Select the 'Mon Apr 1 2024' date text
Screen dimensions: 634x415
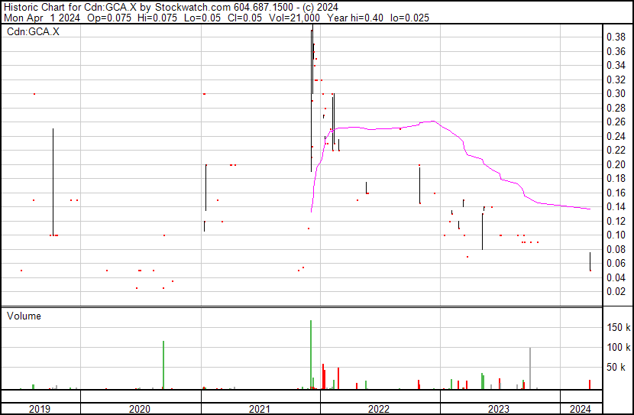(42, 18)
